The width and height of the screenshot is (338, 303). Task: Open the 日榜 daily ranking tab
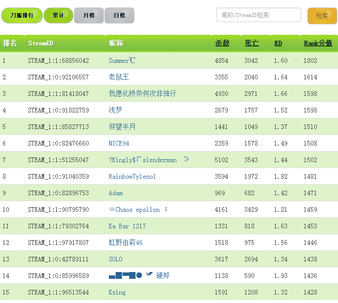119,15
